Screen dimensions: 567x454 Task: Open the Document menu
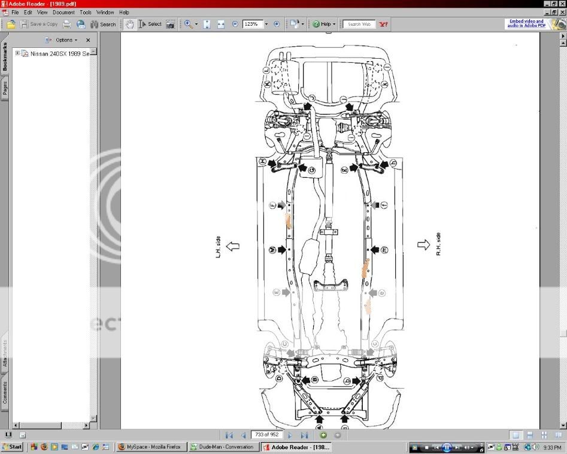(x=63, y=12)
